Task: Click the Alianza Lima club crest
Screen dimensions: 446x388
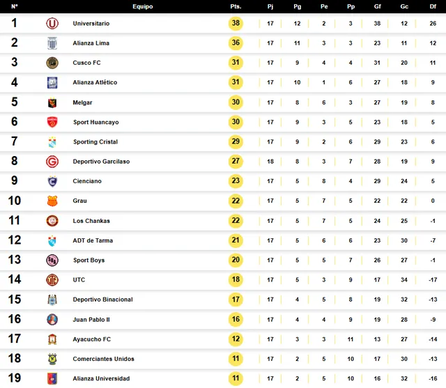Action: tap(52, 43)
